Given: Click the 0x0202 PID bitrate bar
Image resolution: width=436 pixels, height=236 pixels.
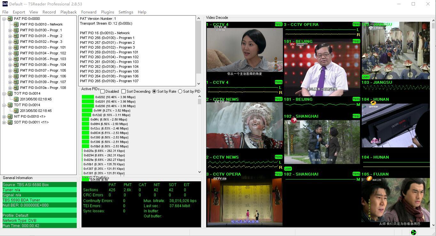Looking at the screenshot, I should [x=88, y=97].
